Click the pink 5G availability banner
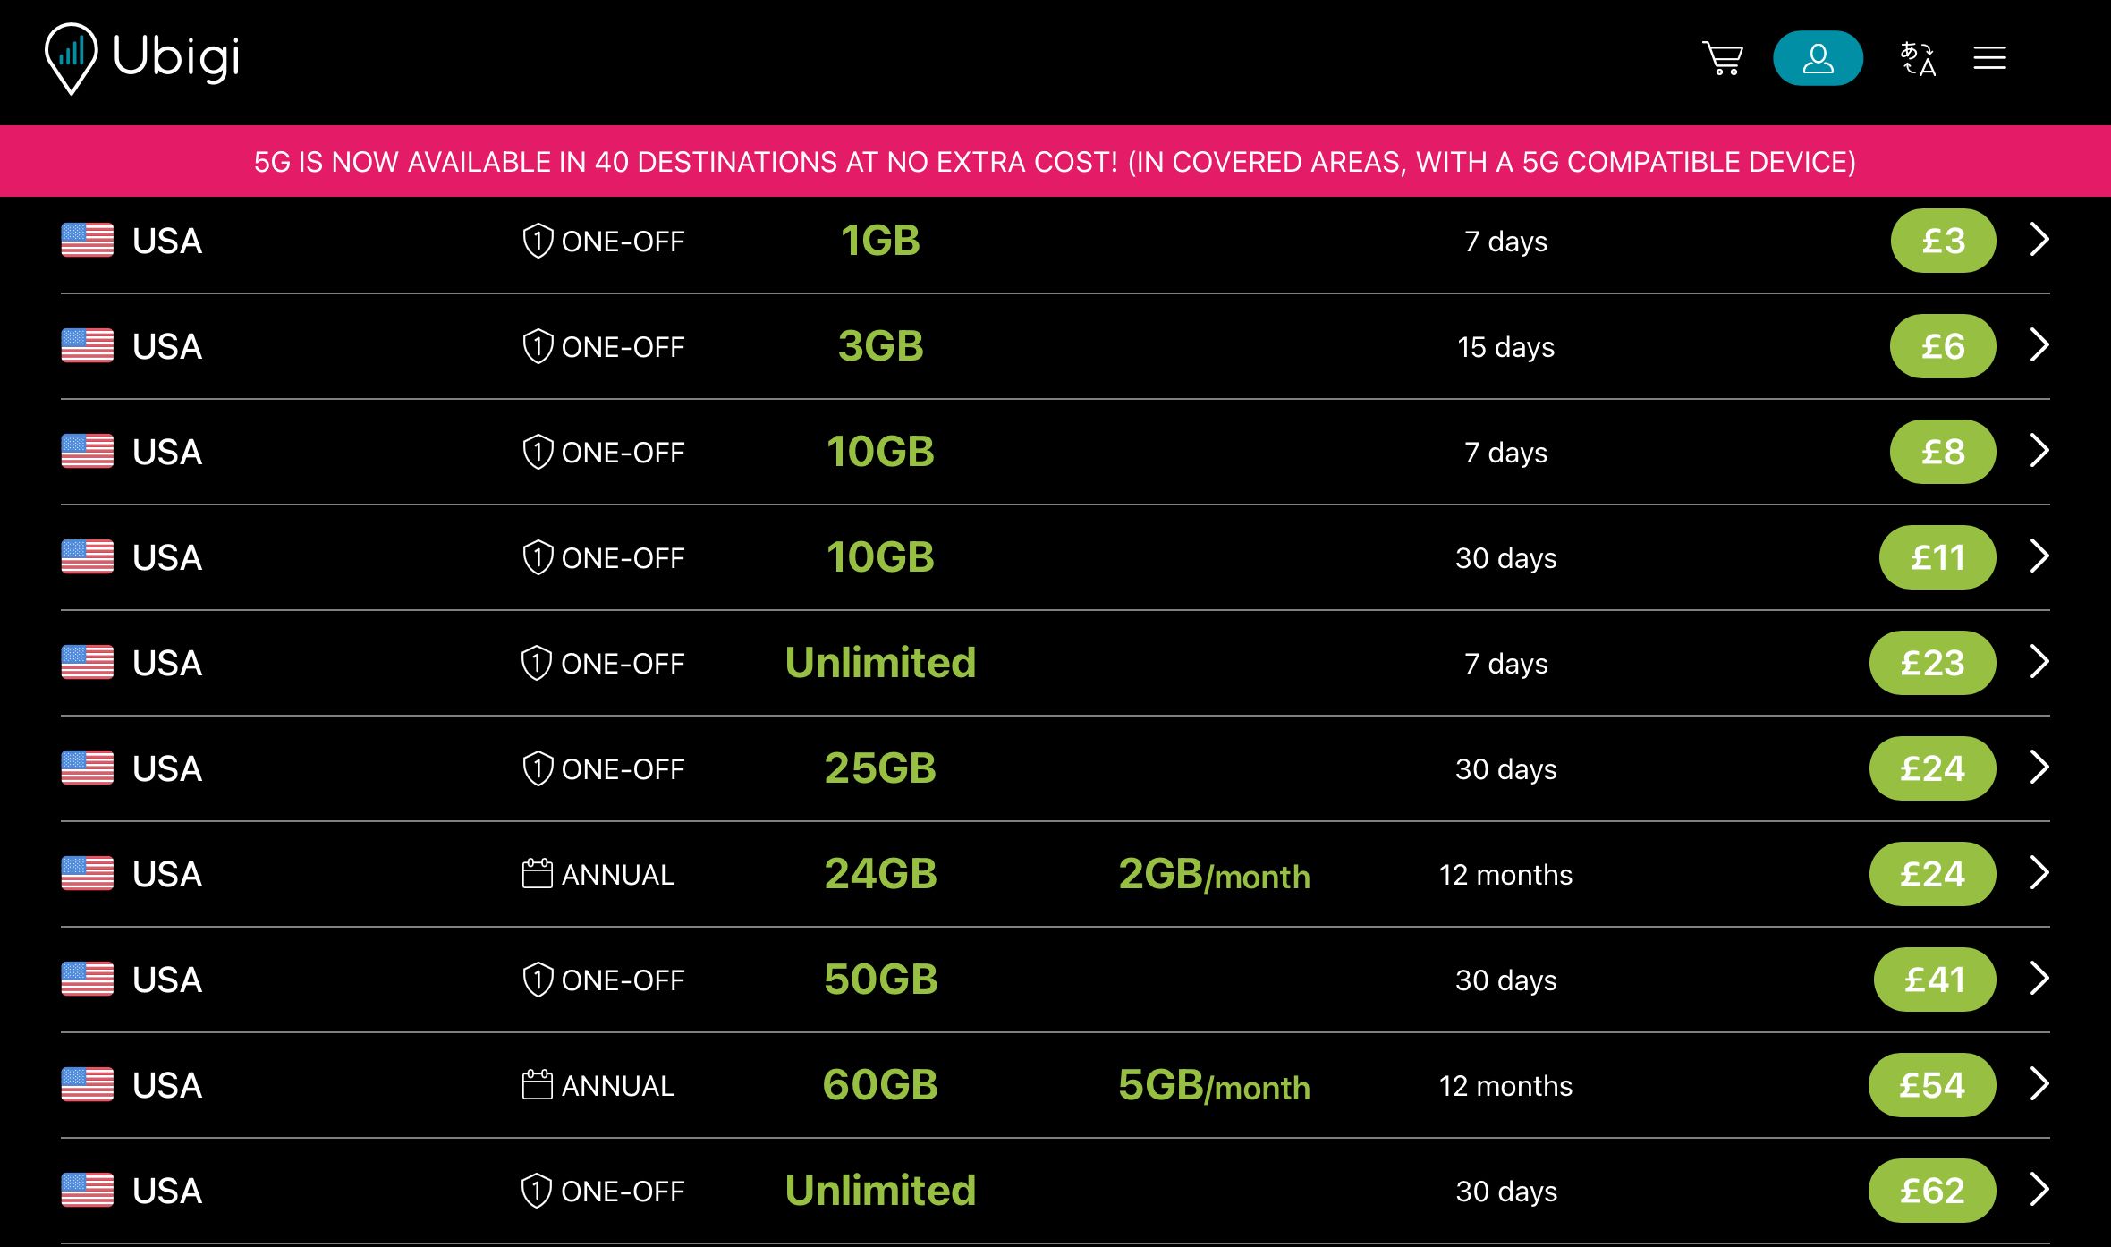This screenshot has width=2111, height=1247. [1055, 162]
